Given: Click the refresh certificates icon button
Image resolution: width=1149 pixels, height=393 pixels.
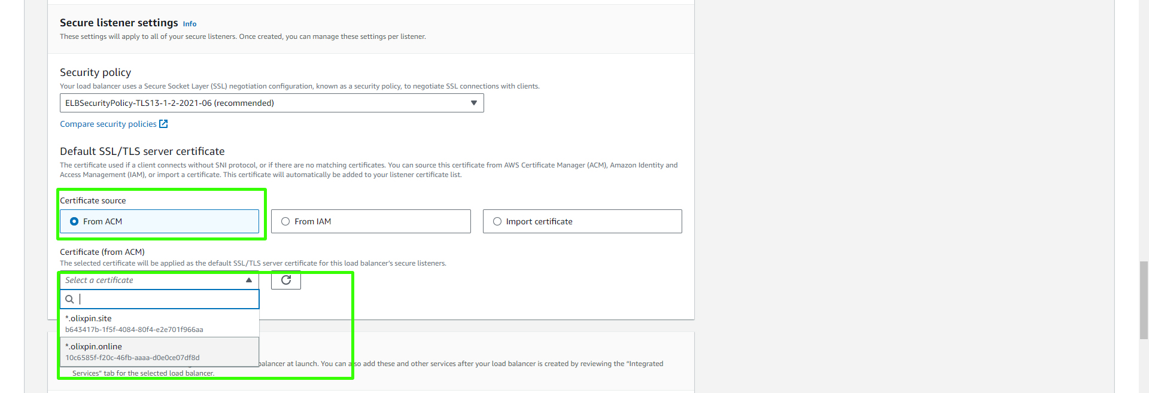Looking at the screenshot, I should [x=286, y=280].
